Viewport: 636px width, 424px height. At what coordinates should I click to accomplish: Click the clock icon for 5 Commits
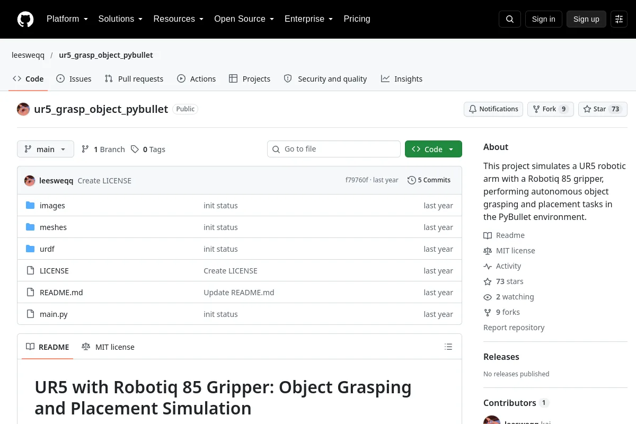(411, 180)
